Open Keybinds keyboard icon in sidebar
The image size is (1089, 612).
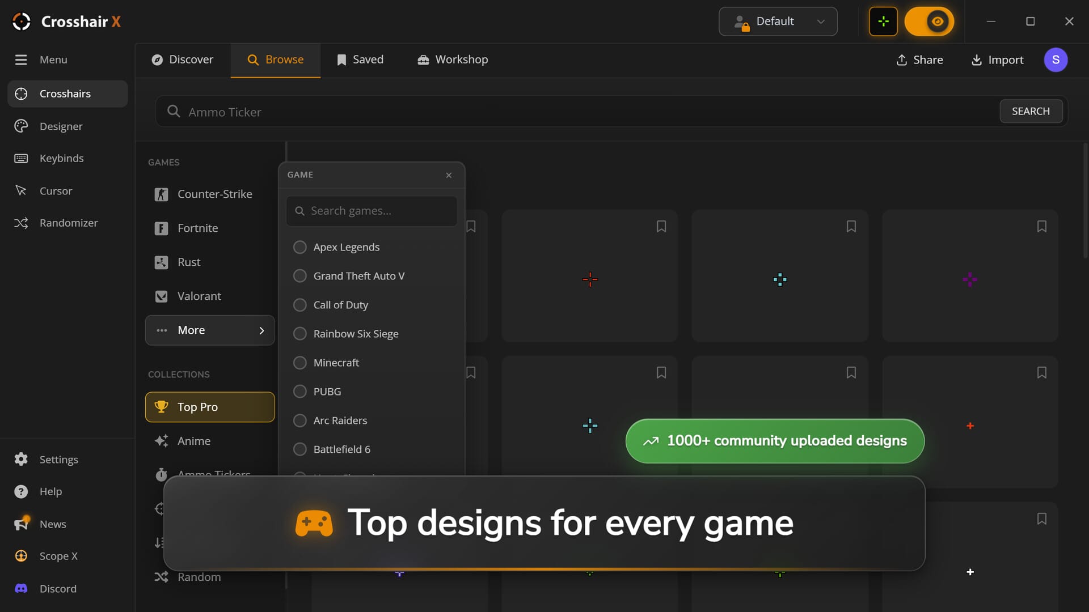coord(21,158)
